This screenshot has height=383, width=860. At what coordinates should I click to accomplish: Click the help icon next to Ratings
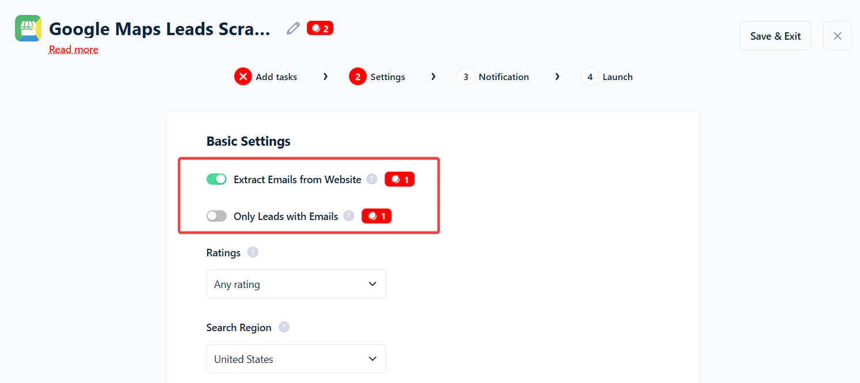pyautogui.click(x=253, y=252)
